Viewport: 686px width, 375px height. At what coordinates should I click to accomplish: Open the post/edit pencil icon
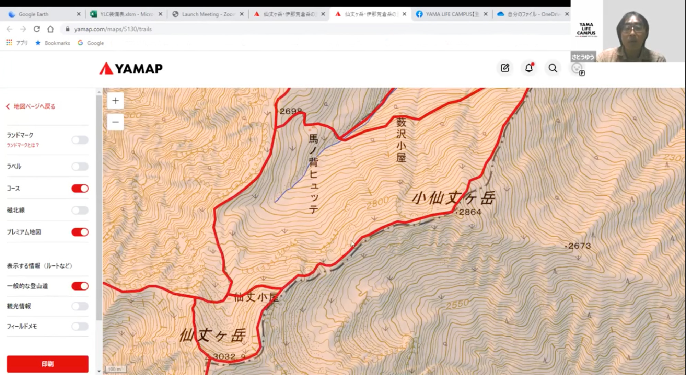point(505,68)
